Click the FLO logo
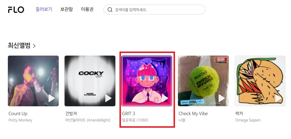The image size is (291, 139). (16, 10)
